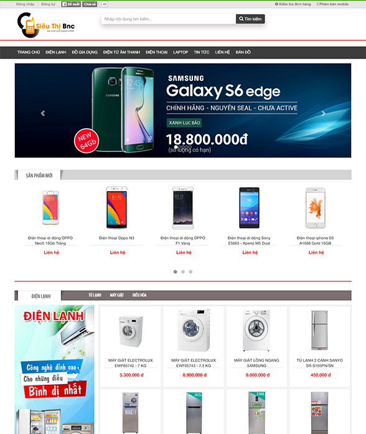366x434 pixels.
Task: Open the Điện lạnh menu item
Action: [x=56, y=52]
